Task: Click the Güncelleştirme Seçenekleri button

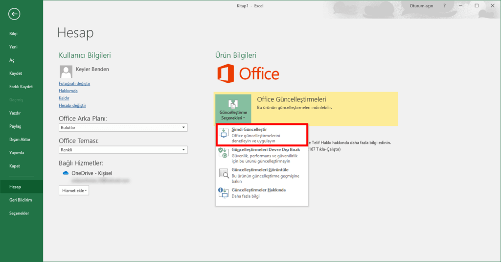Action: tap(233, 109)
